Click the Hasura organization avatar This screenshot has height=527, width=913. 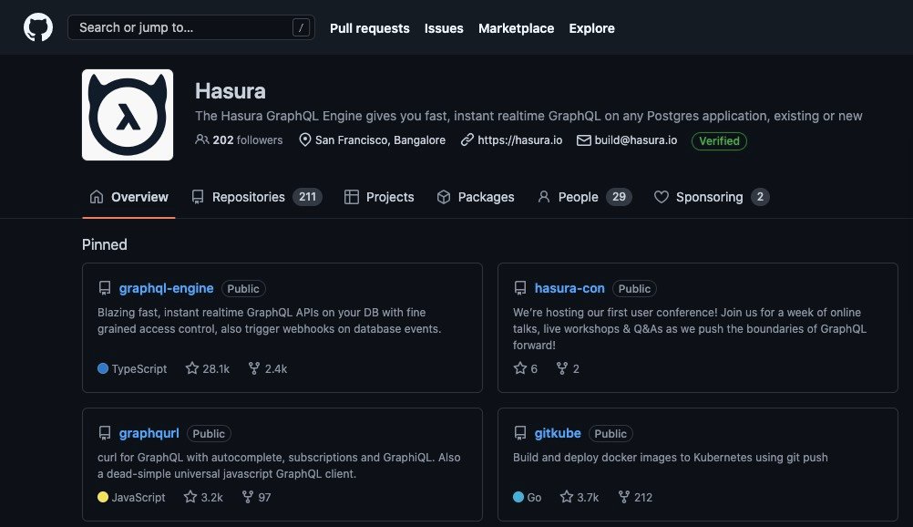click(x=128, y=115)
